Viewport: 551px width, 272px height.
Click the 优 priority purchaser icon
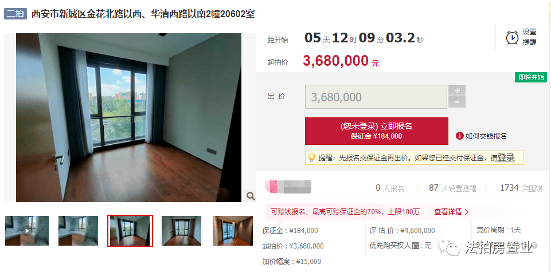click(416, 245)
